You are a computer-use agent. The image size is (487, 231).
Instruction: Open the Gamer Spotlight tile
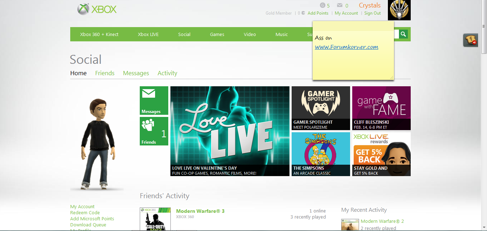(x=321, y=108)
